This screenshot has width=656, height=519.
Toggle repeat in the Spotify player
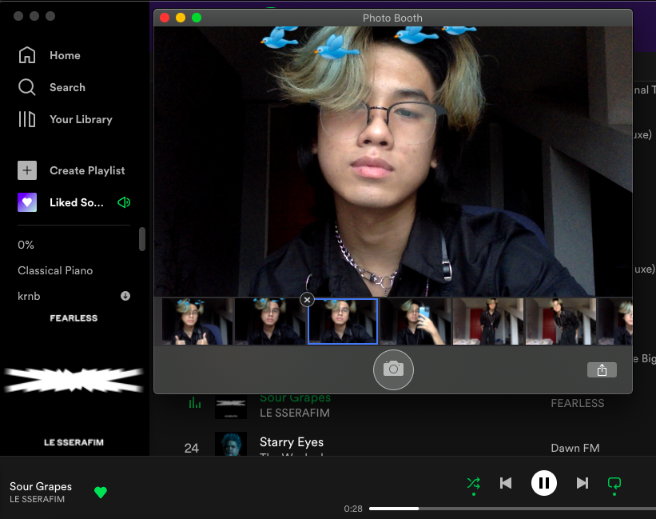(614, 484)
